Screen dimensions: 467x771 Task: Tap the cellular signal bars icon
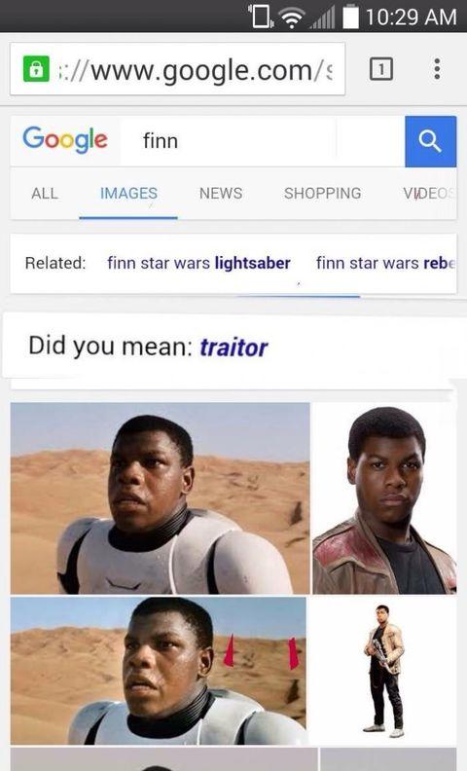coord(322,18)
